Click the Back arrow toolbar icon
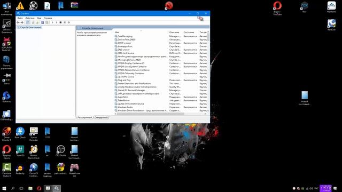The image size is (342, 192). click(18, 22)
